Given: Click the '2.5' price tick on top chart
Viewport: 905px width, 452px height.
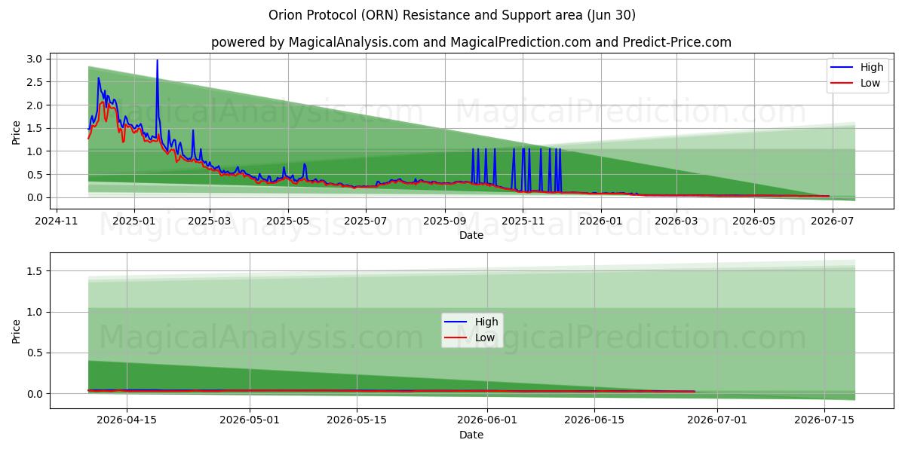Looking at the screenshot, I should [x=34, y=82].
